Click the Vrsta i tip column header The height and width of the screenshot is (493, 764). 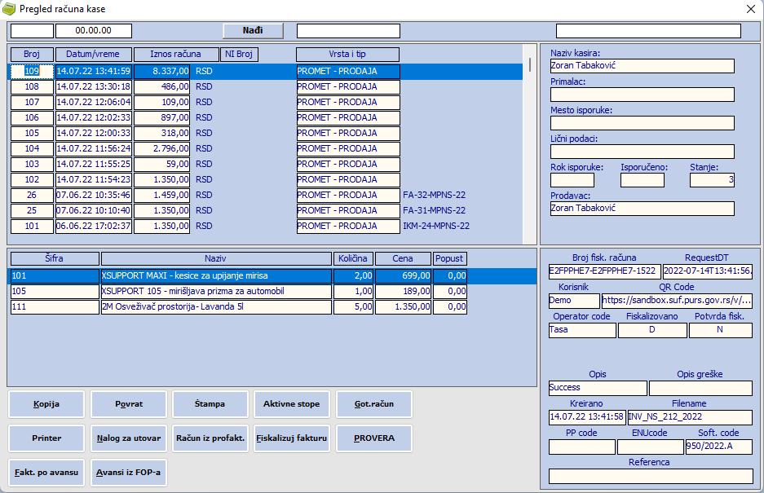pyautogui.click(x=347, y=54)
